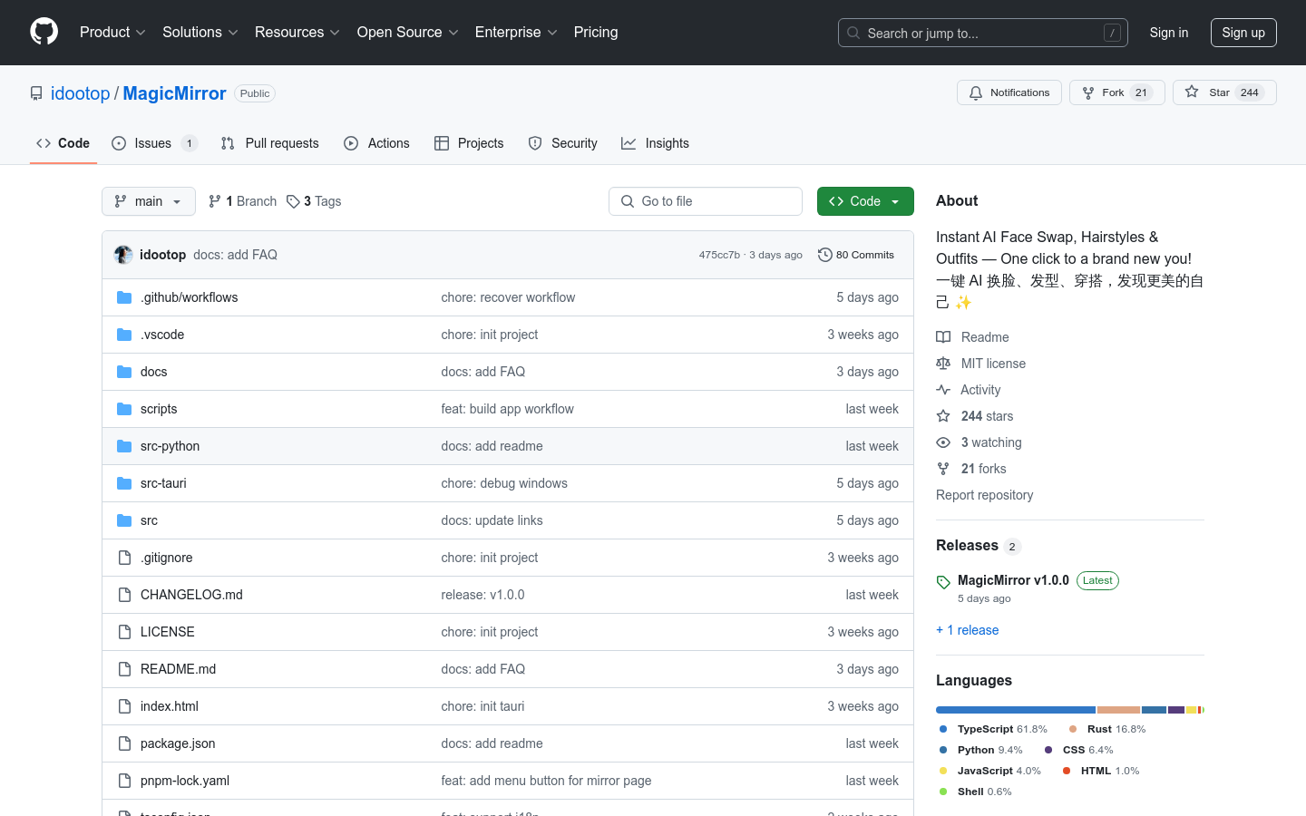Click the LICENSE file icon

pos(124,632)
